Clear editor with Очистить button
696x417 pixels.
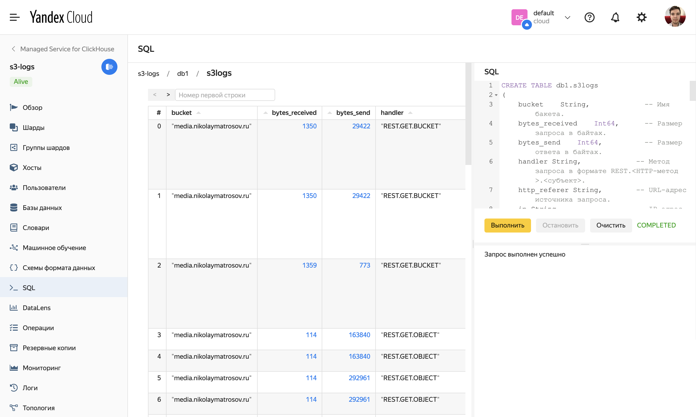point(611,225)
